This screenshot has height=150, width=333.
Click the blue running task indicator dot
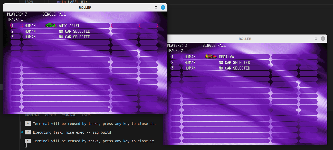[x=22, y=132]
